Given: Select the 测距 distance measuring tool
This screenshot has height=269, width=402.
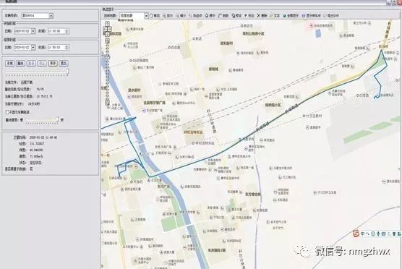Looking at the screenshot, I should tap(223, 16).
